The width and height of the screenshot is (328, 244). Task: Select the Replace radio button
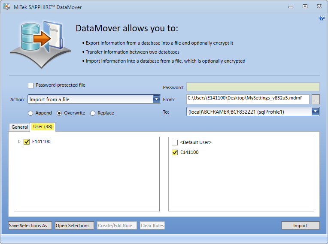pyautogui.click(x=93, y=113)
